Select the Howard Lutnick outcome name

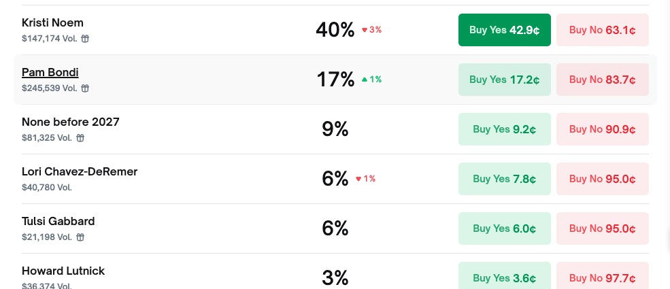63,271
